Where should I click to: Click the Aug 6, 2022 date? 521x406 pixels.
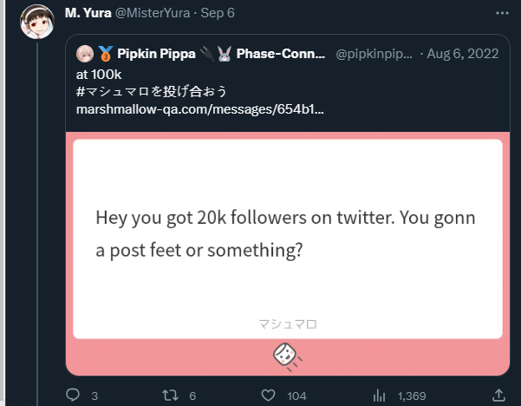click(463, 54)
